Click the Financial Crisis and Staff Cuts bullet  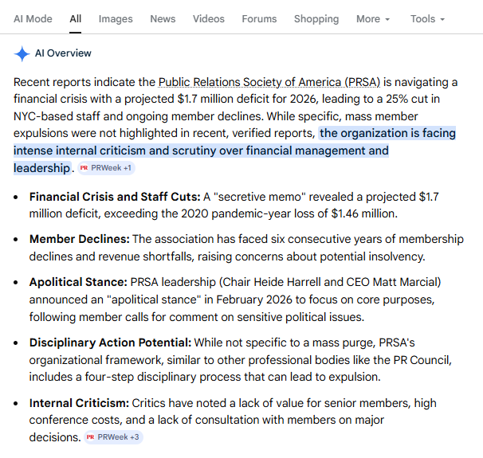(x=114, y=196)
